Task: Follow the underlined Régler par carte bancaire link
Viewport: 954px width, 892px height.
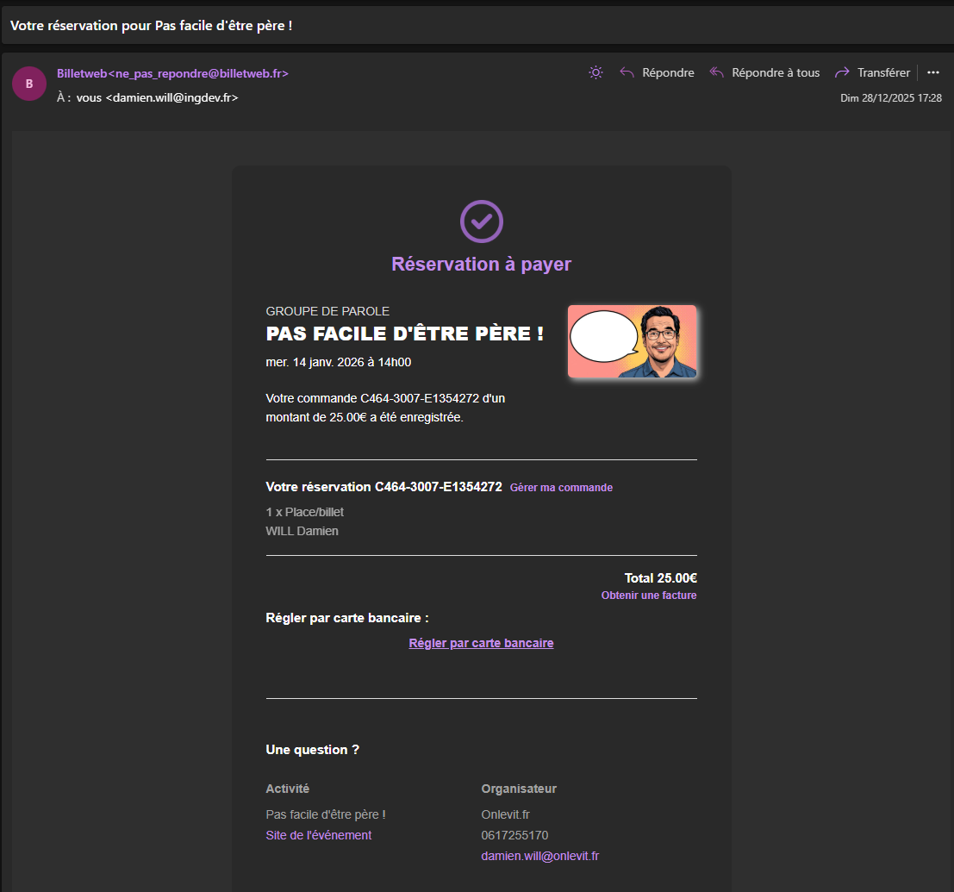Action: click(481, 643)
